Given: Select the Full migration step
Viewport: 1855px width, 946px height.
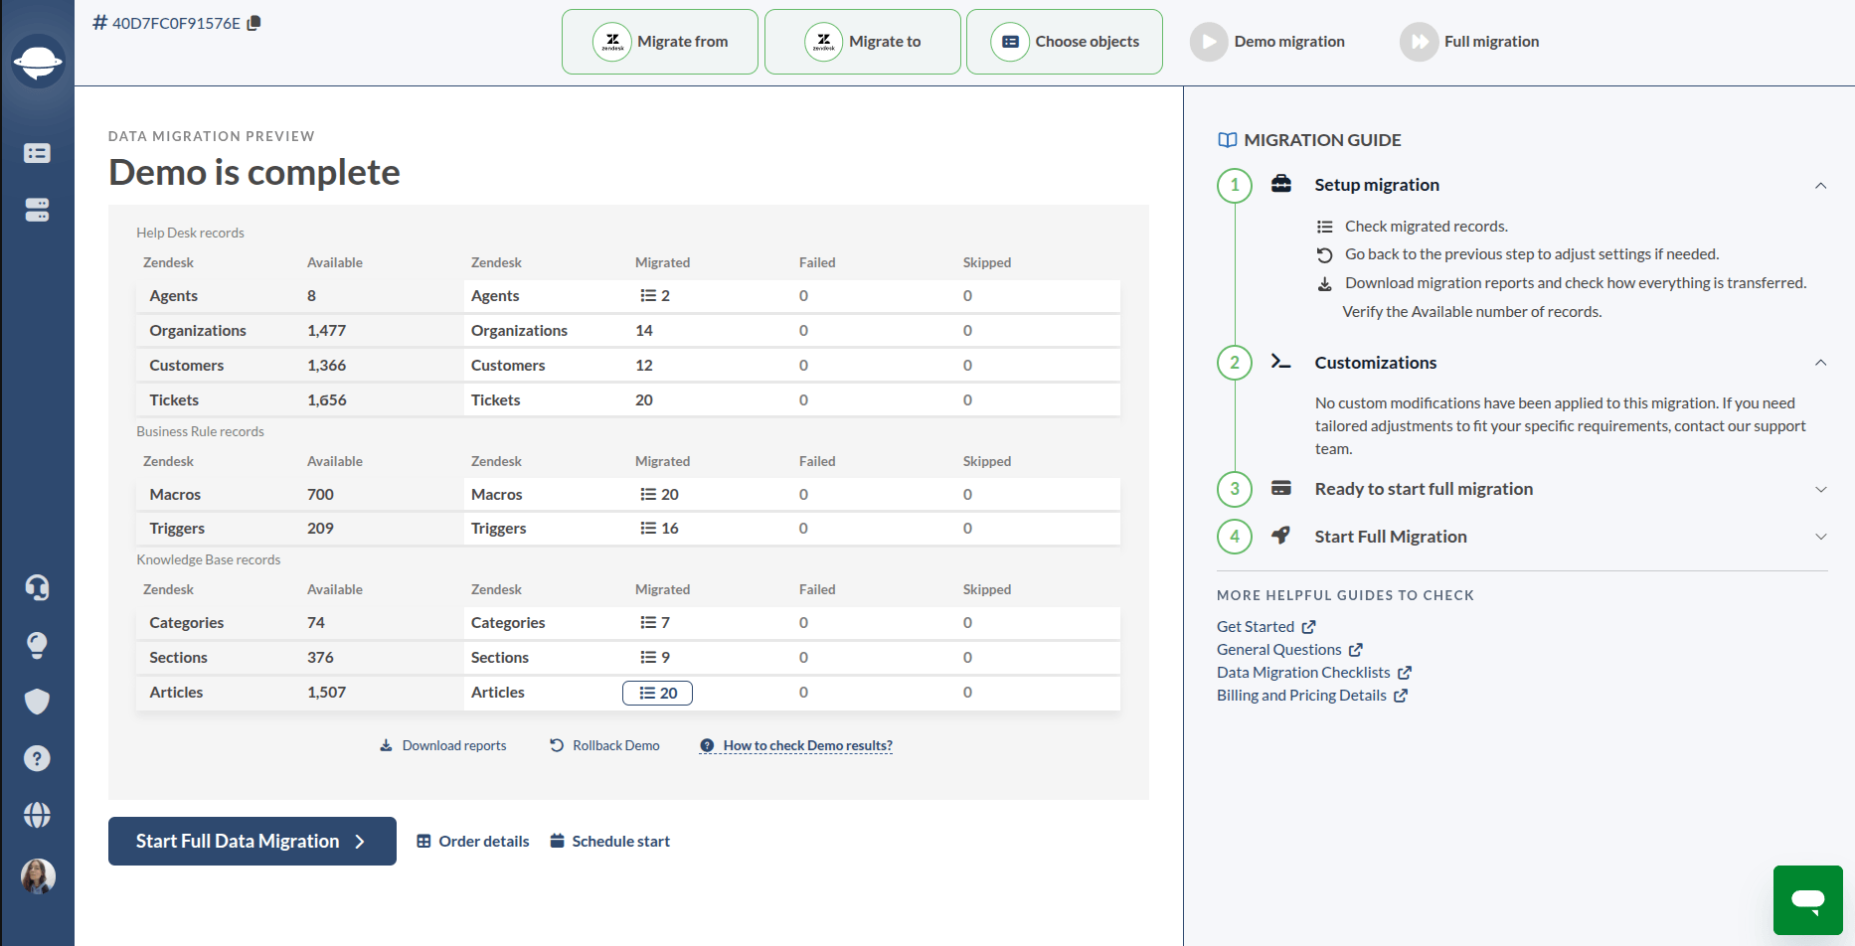Looking at the screenshot, I should pos(1469,42).
